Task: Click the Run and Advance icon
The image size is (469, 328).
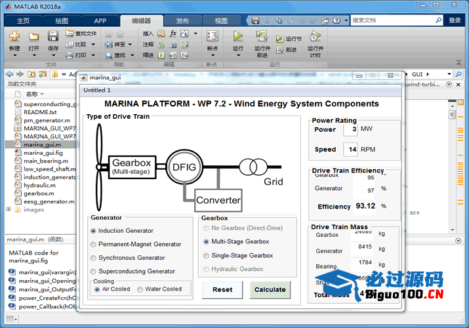Action: click(262, 36)
